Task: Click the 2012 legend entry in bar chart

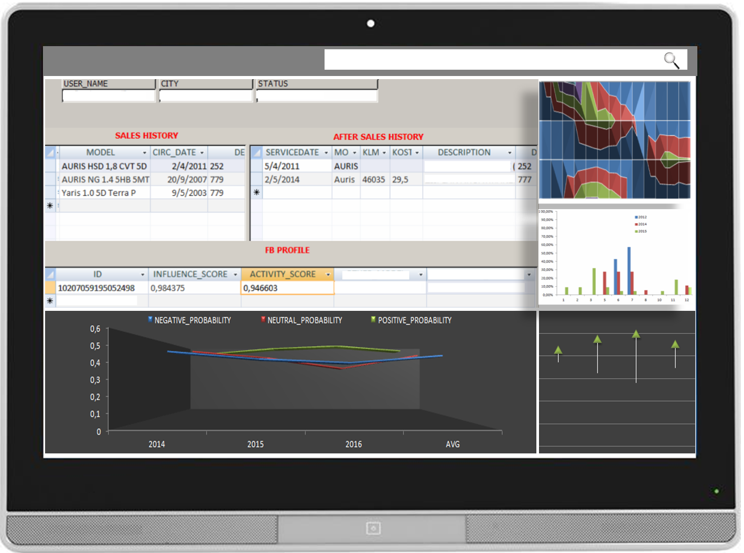Action: click(641, 217)
